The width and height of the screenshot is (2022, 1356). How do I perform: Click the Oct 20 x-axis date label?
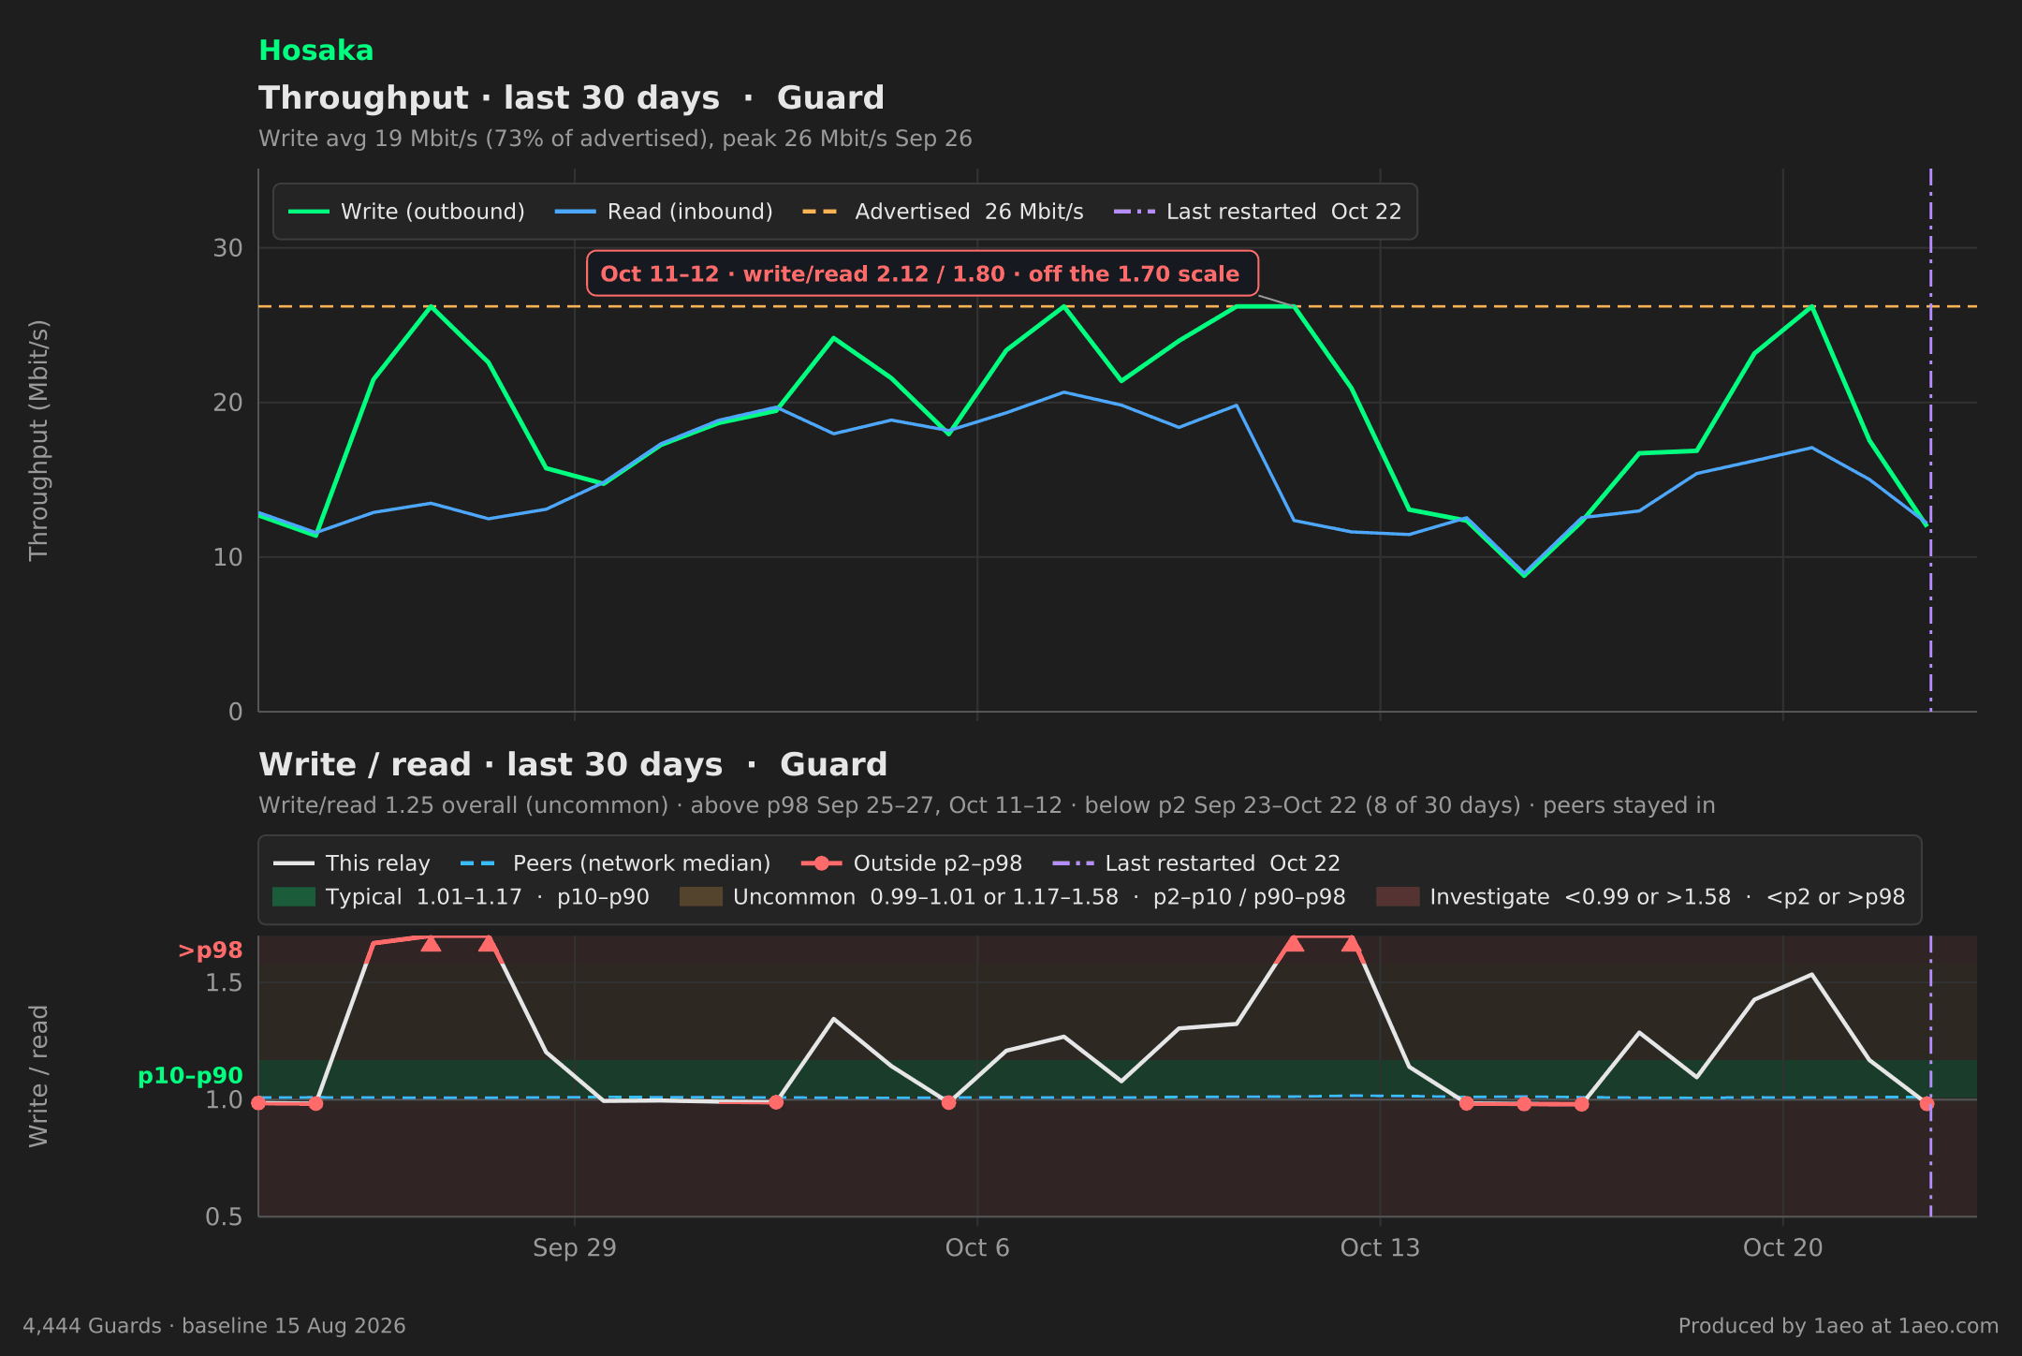point(1782,1247)
